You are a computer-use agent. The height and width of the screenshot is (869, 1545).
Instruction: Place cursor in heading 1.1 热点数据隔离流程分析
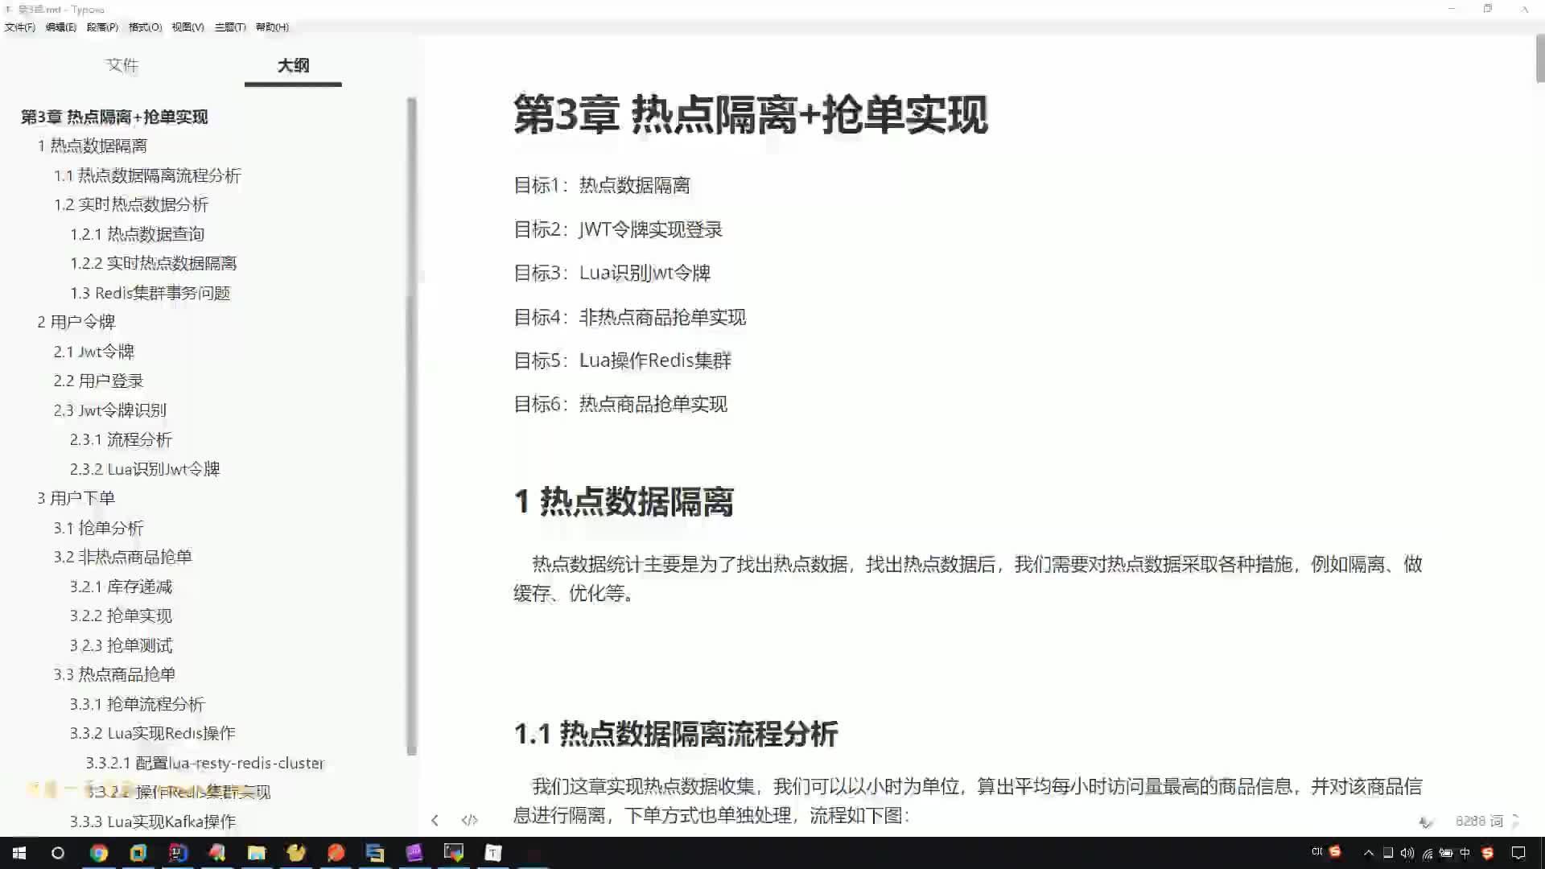point(676,734)
